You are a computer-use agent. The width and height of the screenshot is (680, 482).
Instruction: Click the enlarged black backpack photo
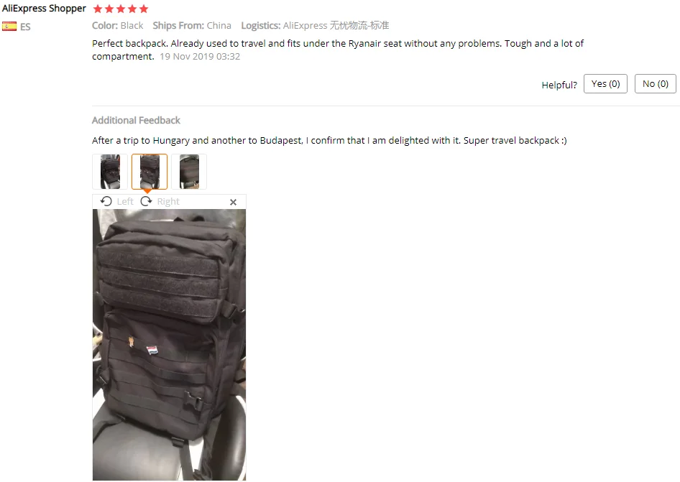coord(169,345)
